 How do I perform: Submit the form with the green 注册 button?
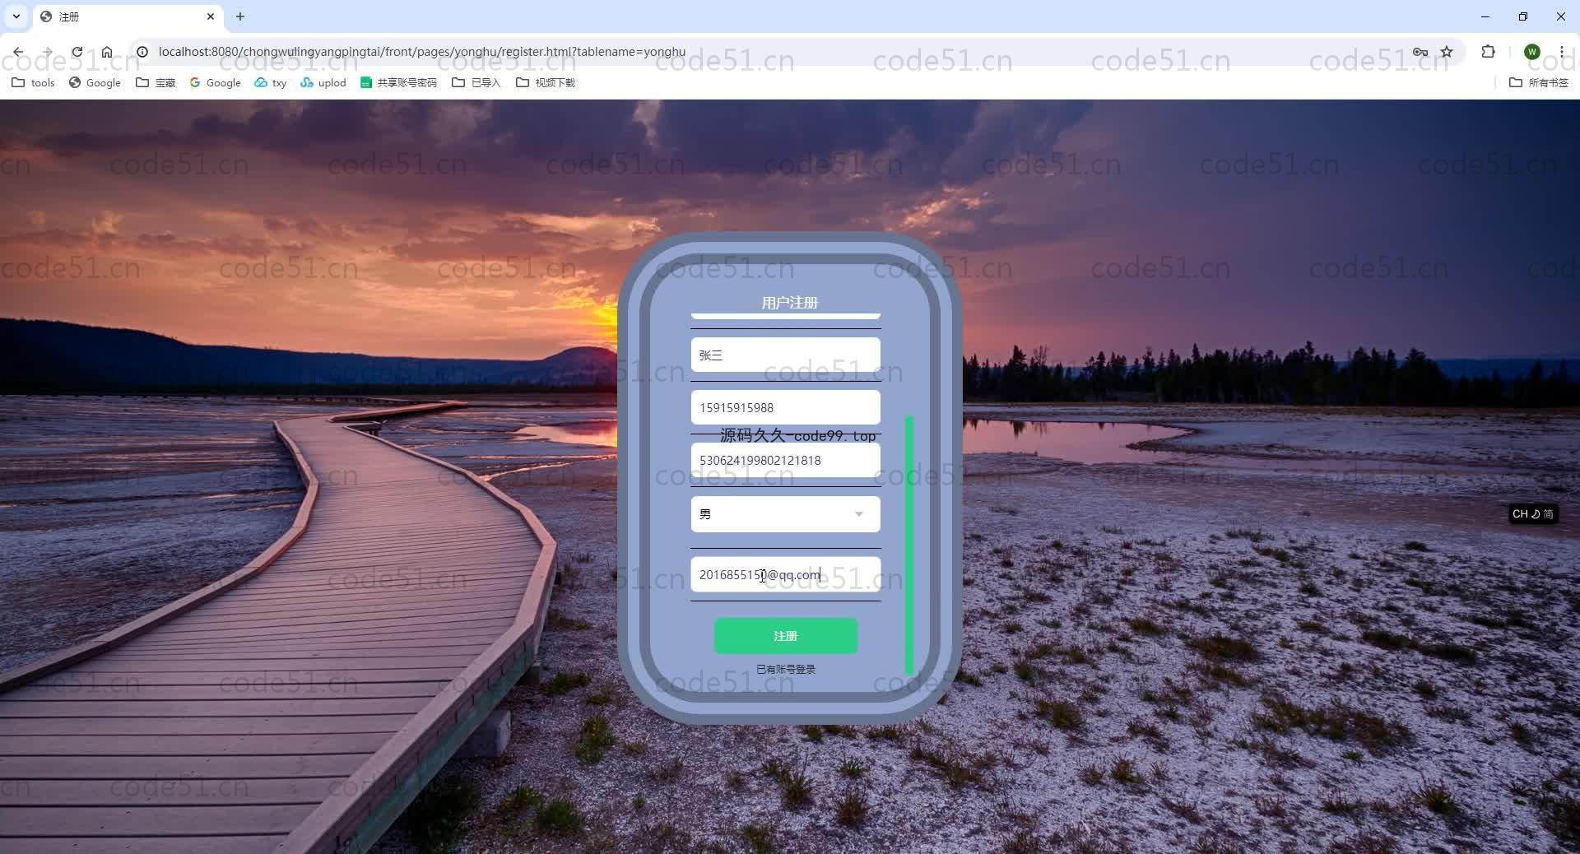coord(786,636)
